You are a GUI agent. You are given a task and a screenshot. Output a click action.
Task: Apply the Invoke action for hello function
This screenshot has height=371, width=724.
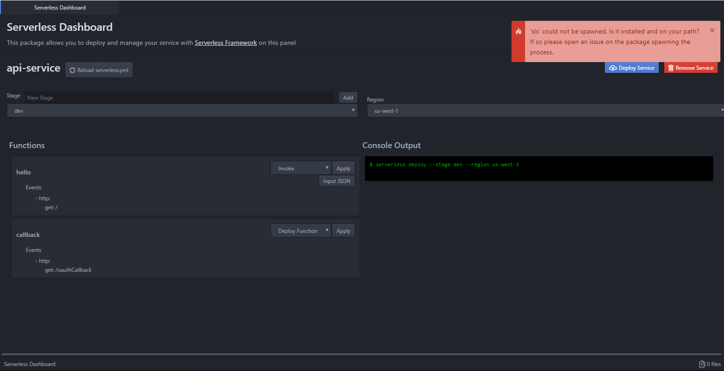click(343, 168)
